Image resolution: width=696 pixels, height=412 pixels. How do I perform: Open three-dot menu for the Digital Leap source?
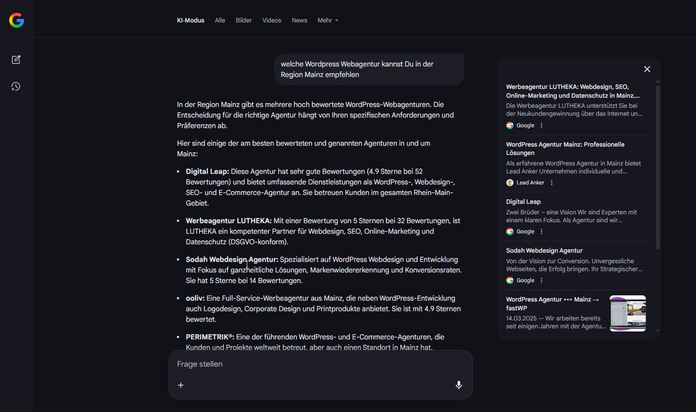(x=542, y=232)
